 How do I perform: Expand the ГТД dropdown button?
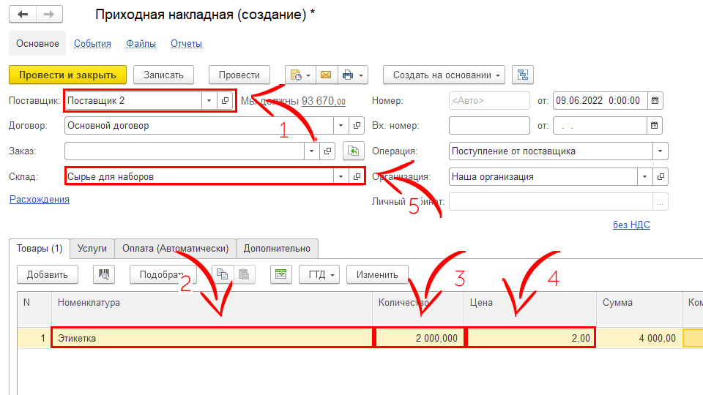point(319,274)
